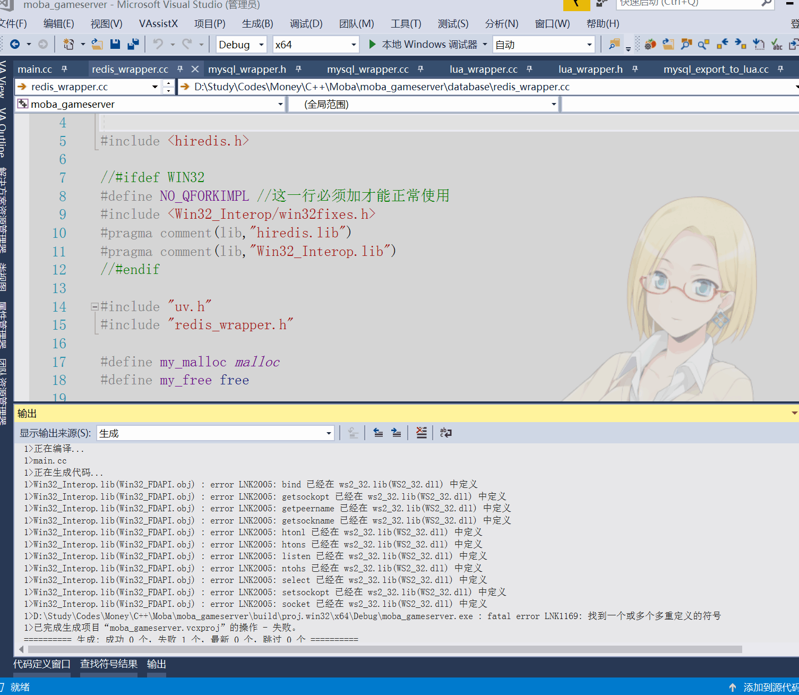Open the 工具(T) tools menu

(406, 24)
